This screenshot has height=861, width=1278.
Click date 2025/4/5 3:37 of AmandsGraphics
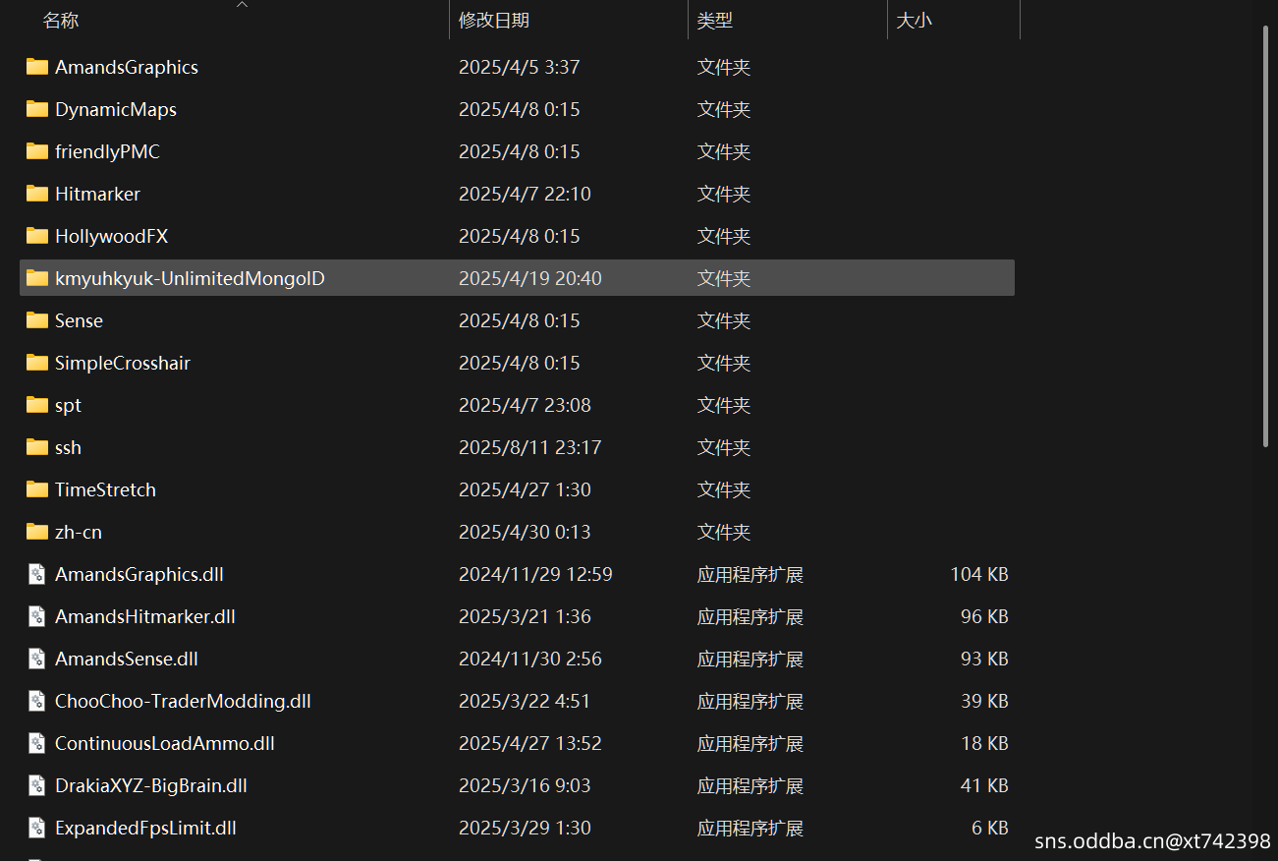point(519,67)
